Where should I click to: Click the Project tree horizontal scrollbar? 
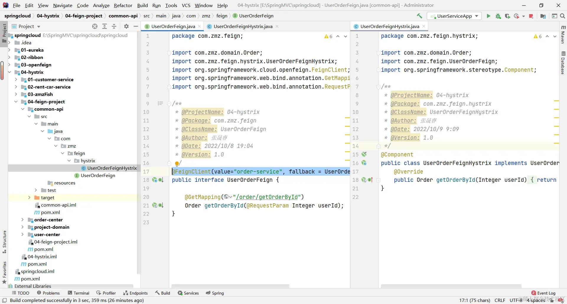[71, 286]
